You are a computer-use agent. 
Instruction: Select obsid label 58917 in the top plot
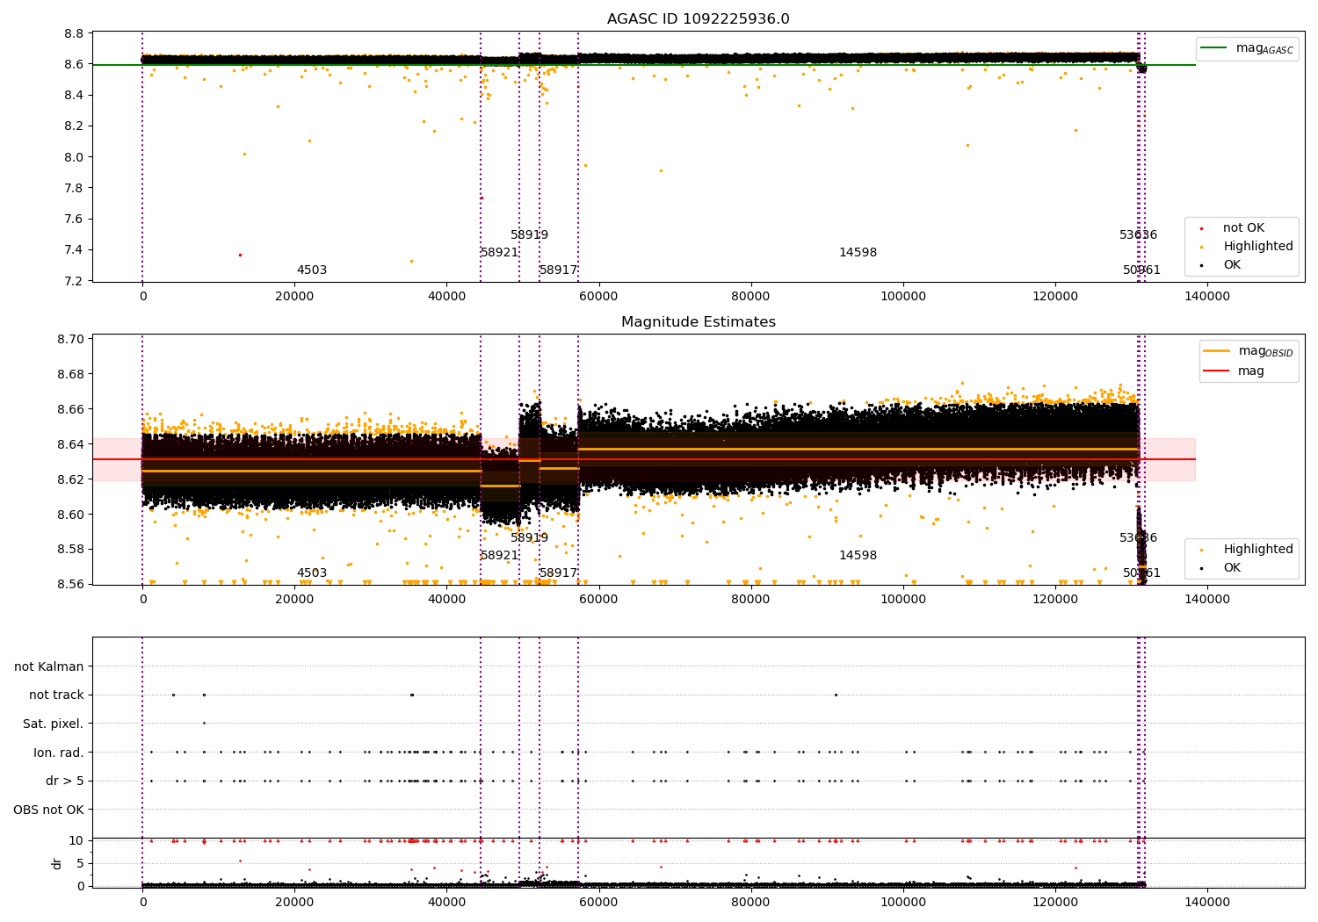pos(559,270)
